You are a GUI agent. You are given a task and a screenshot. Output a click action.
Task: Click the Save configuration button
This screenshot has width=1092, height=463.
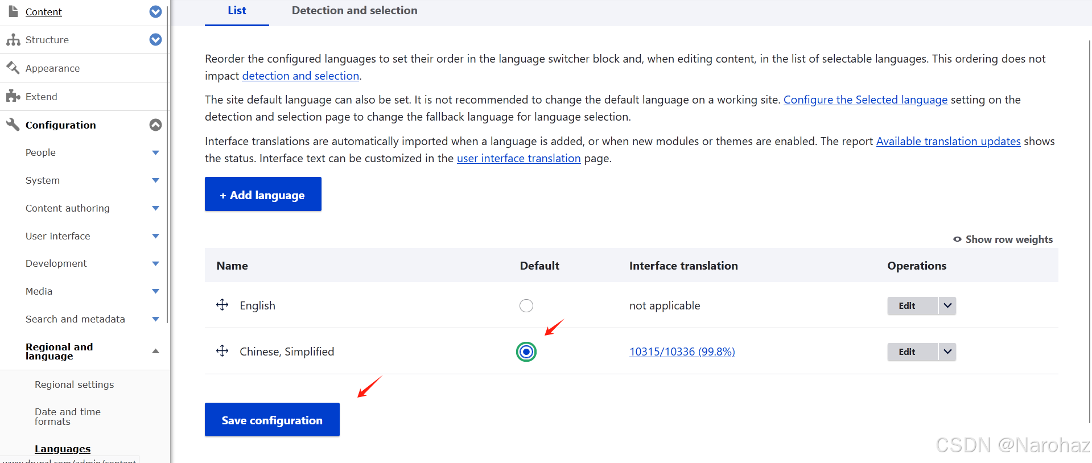tap(271, 420)
